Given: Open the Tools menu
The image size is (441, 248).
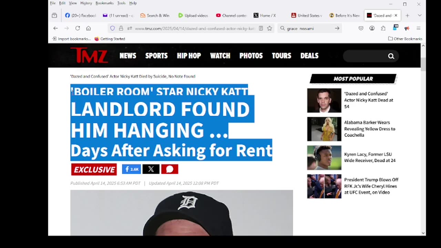Looking at the screenshot, I should [x=121, y=3].
